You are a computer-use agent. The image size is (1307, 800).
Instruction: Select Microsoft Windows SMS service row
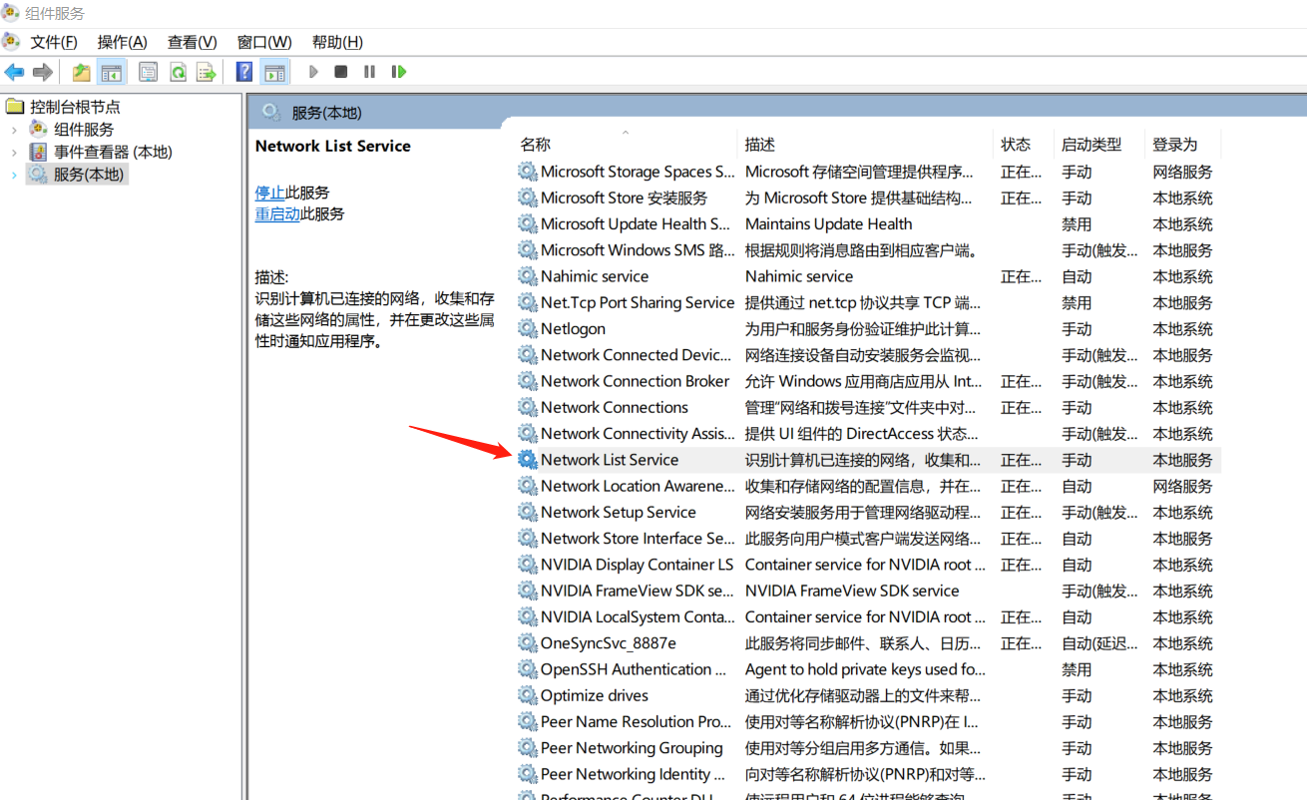tap(868, 250)
